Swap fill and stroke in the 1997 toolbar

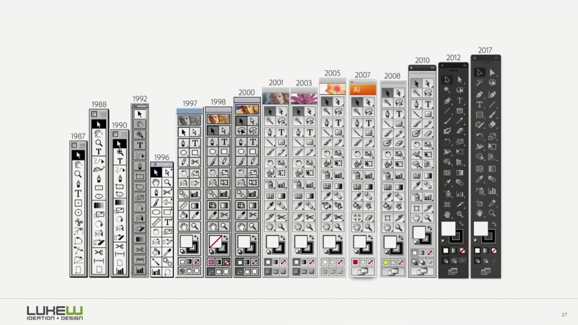click(197, 237)
